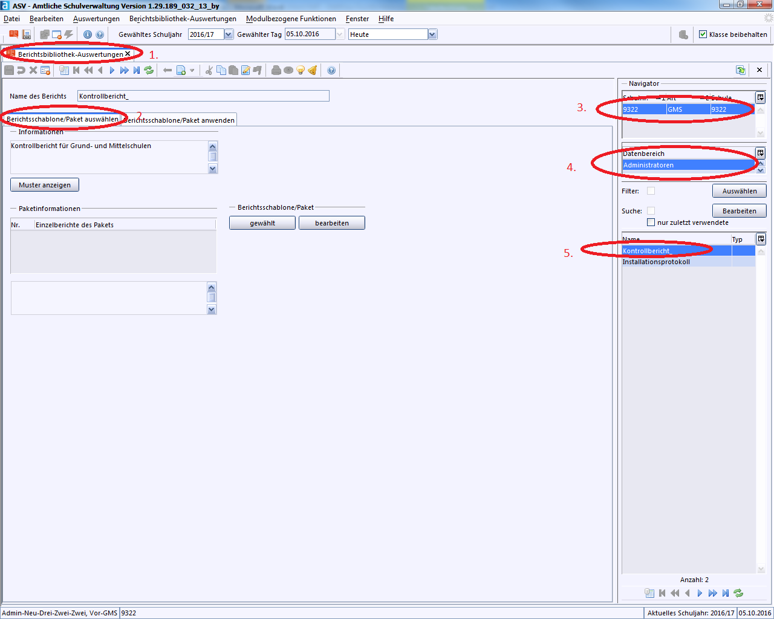Go to next record in report toolbar
The image size is (774, 619).
coord(112,70)
